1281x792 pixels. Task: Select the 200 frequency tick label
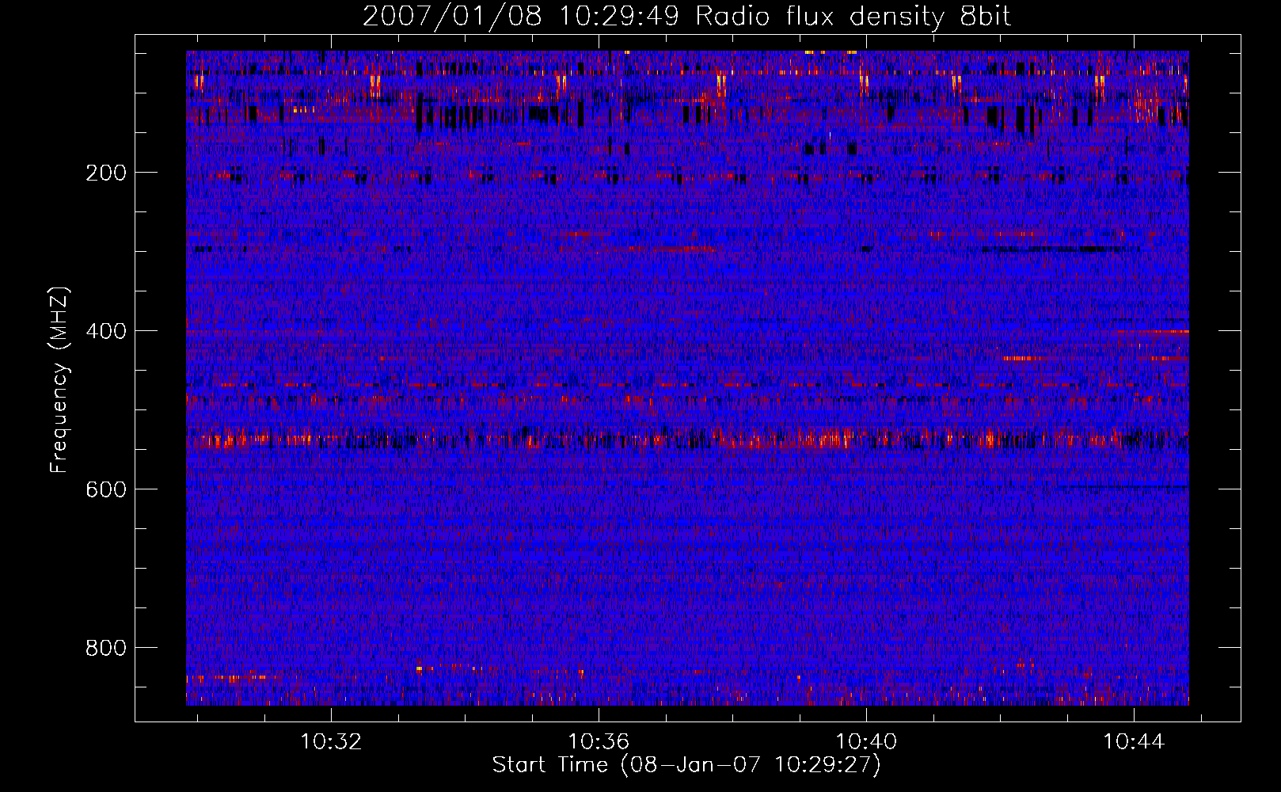click(x=106, y=173)
